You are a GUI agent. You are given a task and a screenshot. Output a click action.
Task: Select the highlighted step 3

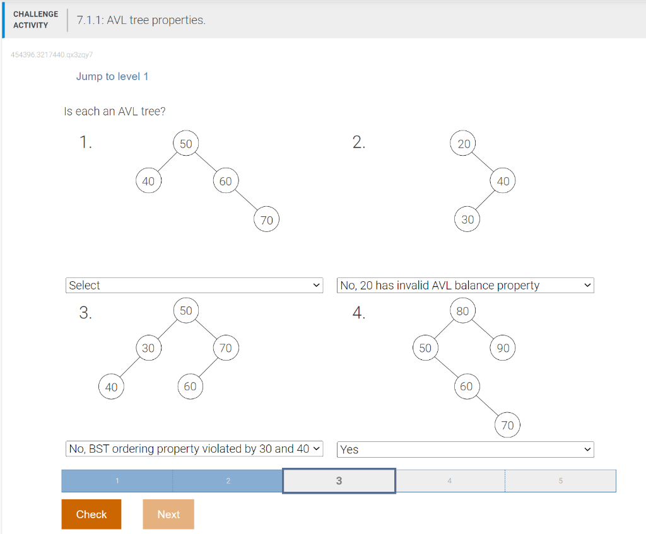339,480
